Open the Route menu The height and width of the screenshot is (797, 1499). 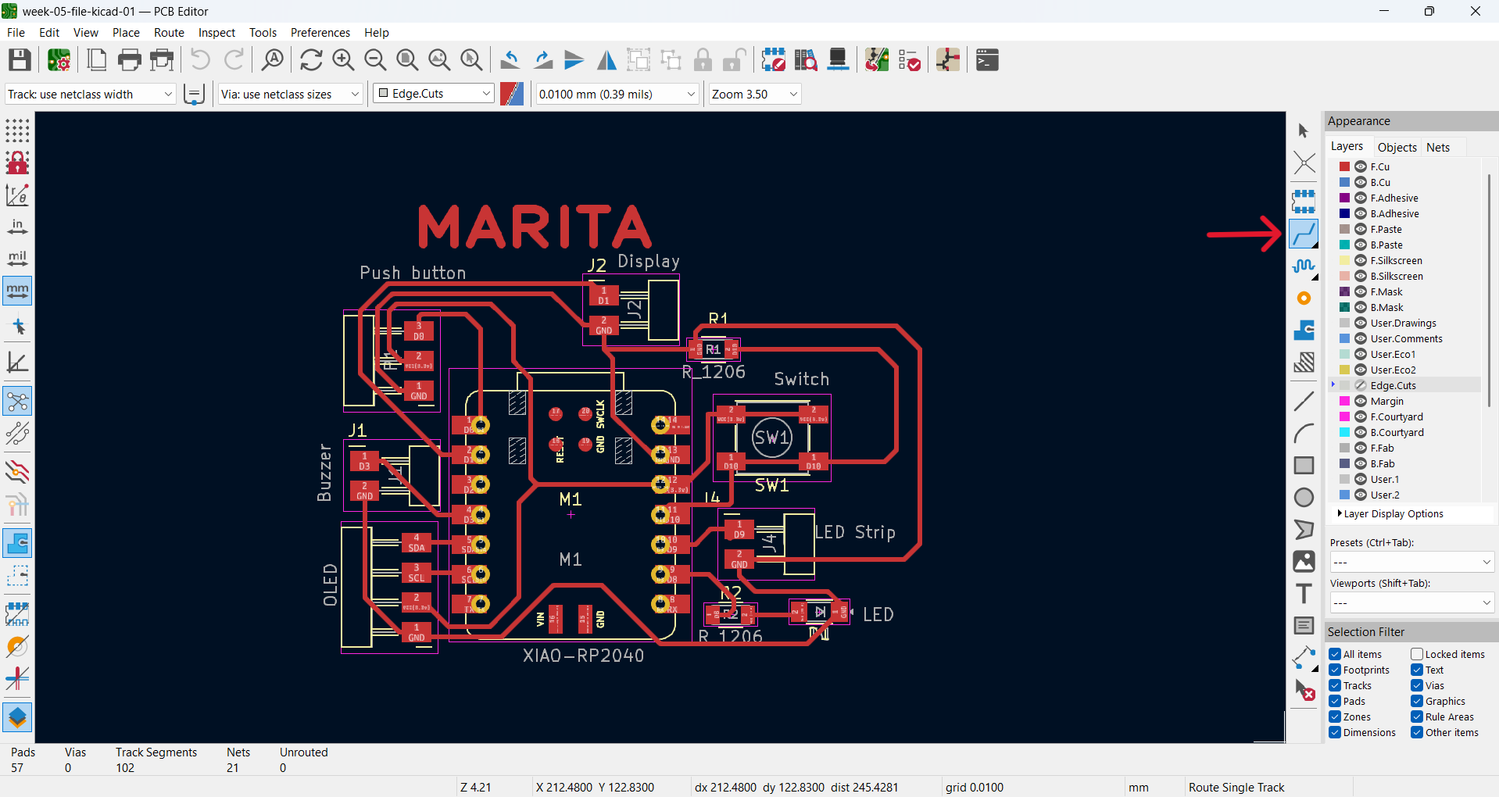[x=169, y=32]
